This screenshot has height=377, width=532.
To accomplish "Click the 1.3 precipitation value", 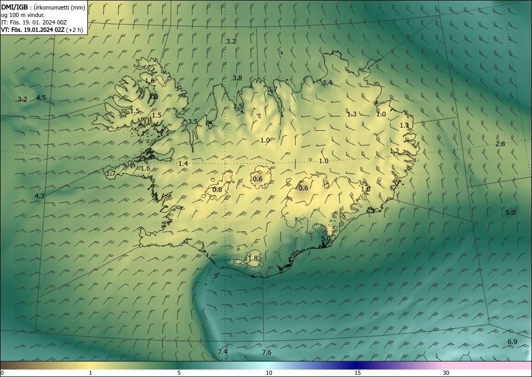I will [x=352, y=114].
